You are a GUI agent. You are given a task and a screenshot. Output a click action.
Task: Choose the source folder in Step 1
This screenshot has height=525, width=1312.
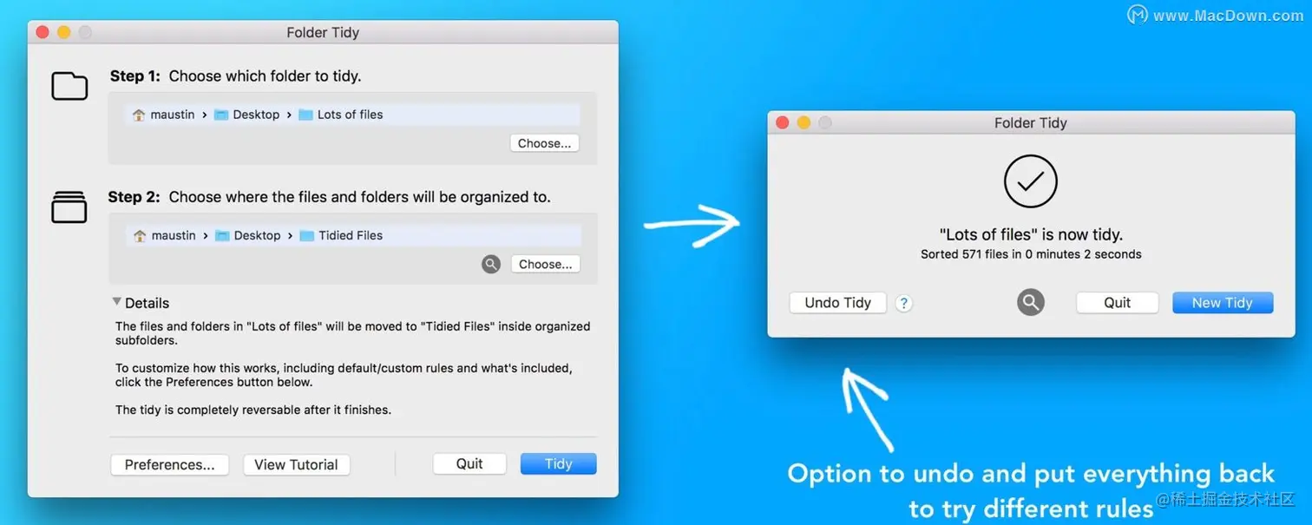pos(545,143)
